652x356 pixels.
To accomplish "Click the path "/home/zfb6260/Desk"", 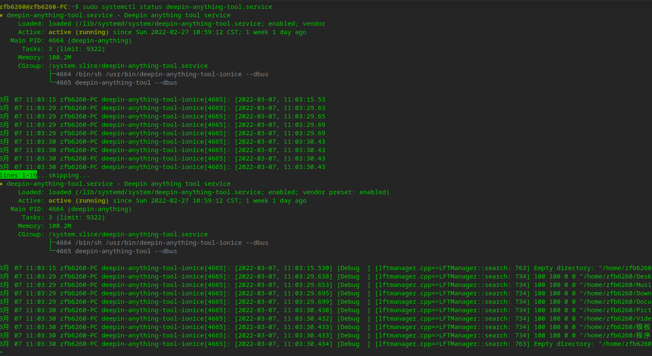I will (x=617, y=276).
